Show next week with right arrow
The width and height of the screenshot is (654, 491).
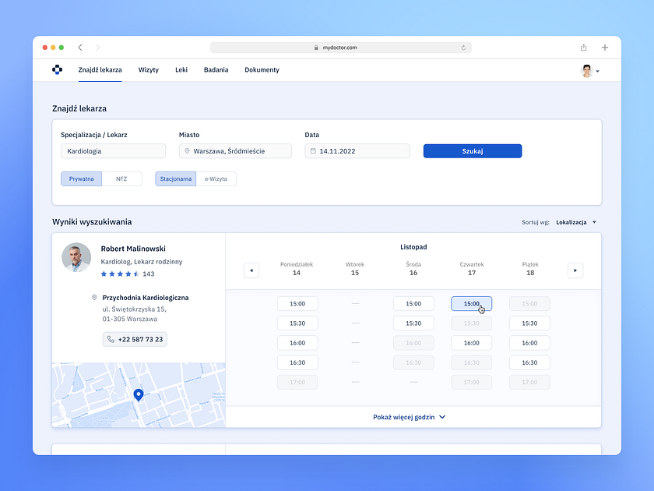pos(575,270)
